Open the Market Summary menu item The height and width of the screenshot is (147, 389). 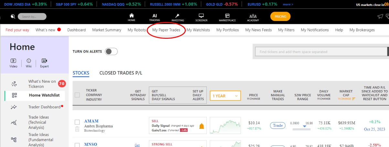pyautogui.click(x=107, y=30)
